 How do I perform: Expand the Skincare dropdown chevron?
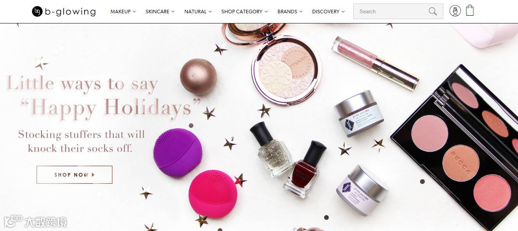pyautogui.click(x=173, y=12)
